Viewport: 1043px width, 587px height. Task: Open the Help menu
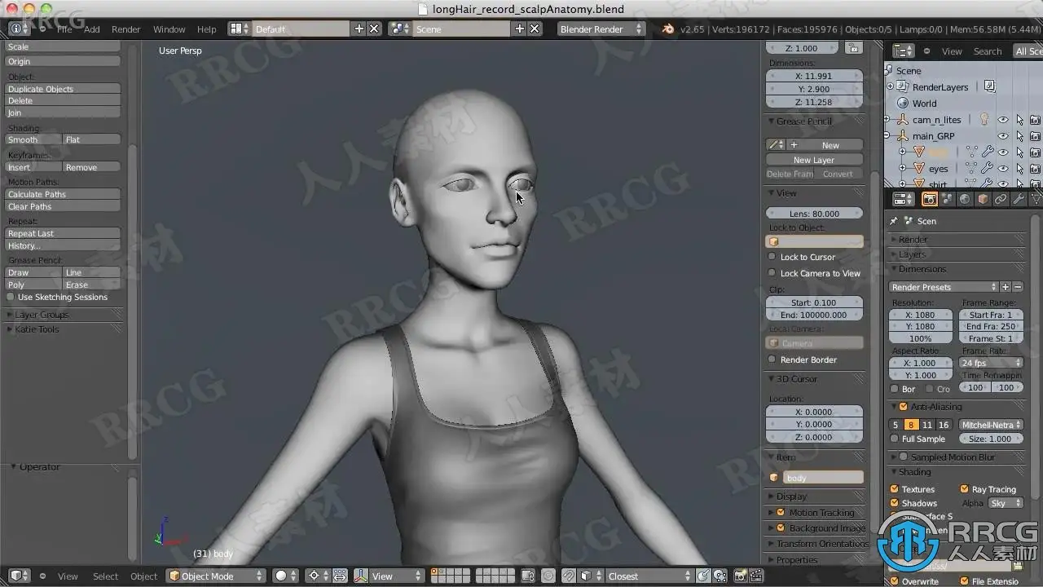pos(207,29)
